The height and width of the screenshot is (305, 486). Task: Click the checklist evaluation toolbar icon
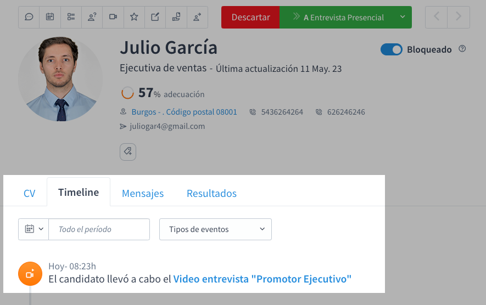71,17
